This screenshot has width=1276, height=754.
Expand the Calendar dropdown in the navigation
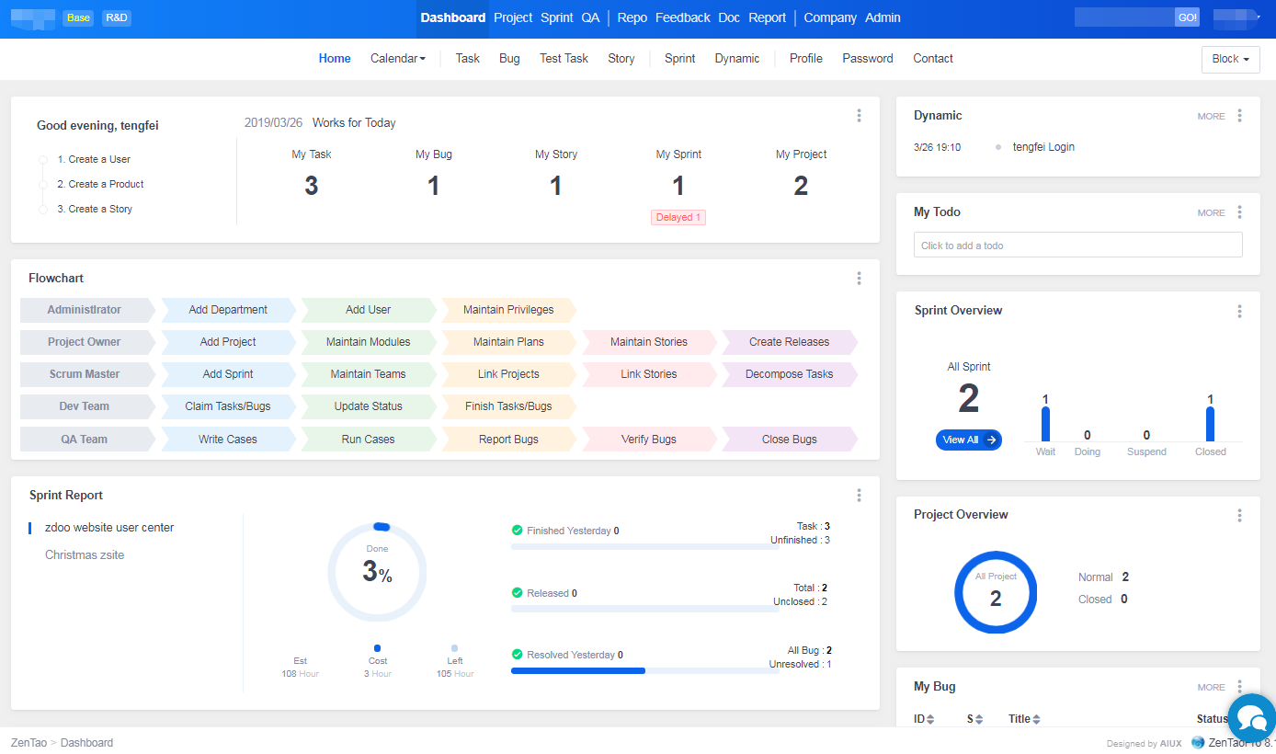(397, 58)
